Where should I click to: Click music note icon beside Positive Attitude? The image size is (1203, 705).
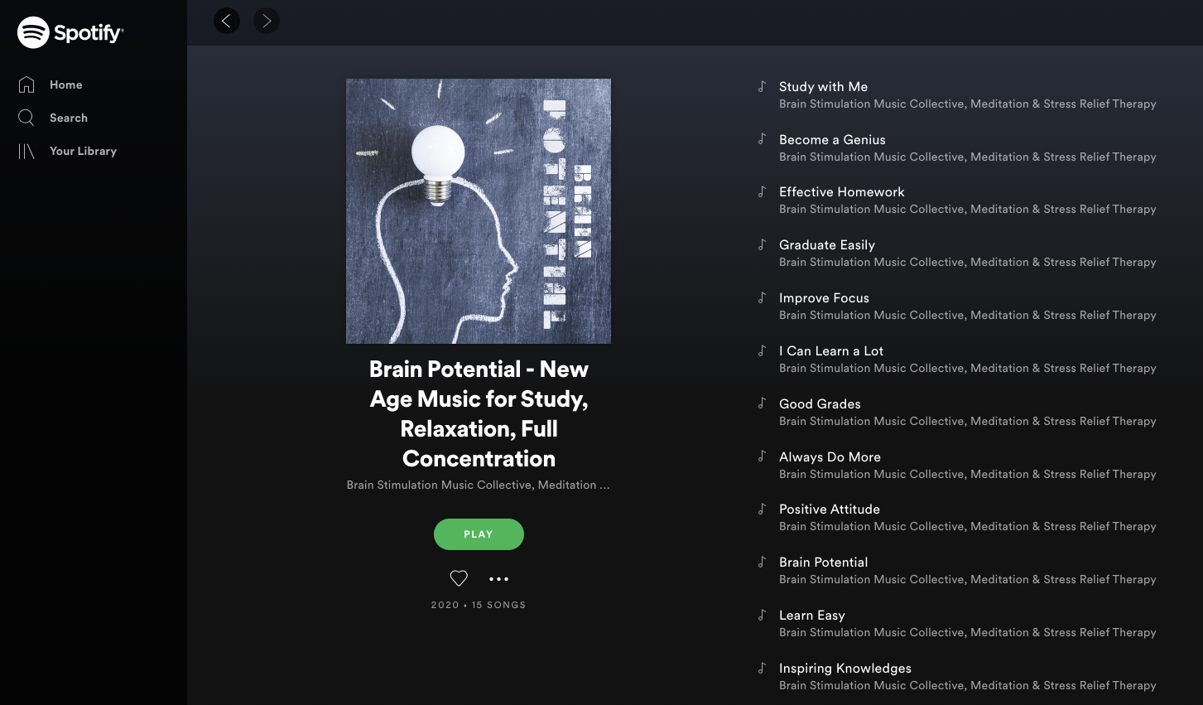pyautogui.click(x=763, y=509)
